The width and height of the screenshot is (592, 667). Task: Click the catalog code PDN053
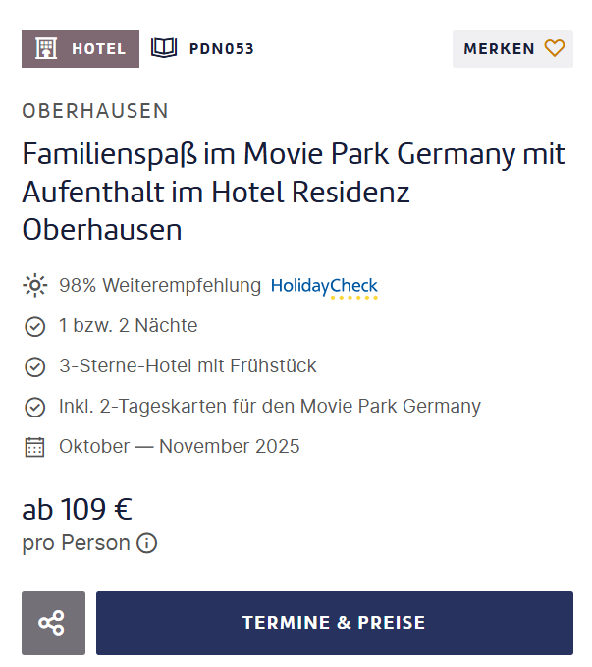pyautogui.click(x=221, y=49)
